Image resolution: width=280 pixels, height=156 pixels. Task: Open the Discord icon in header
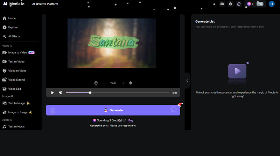[x=222, y=4]
